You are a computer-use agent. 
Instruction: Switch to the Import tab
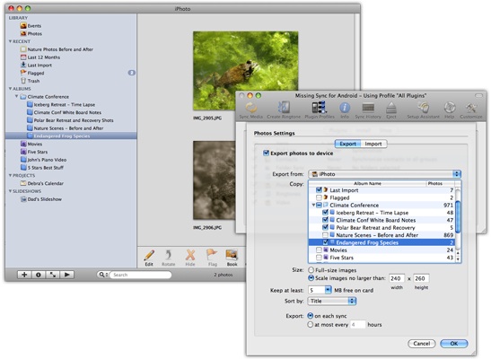pyautogui.click(x=373, y=144)
